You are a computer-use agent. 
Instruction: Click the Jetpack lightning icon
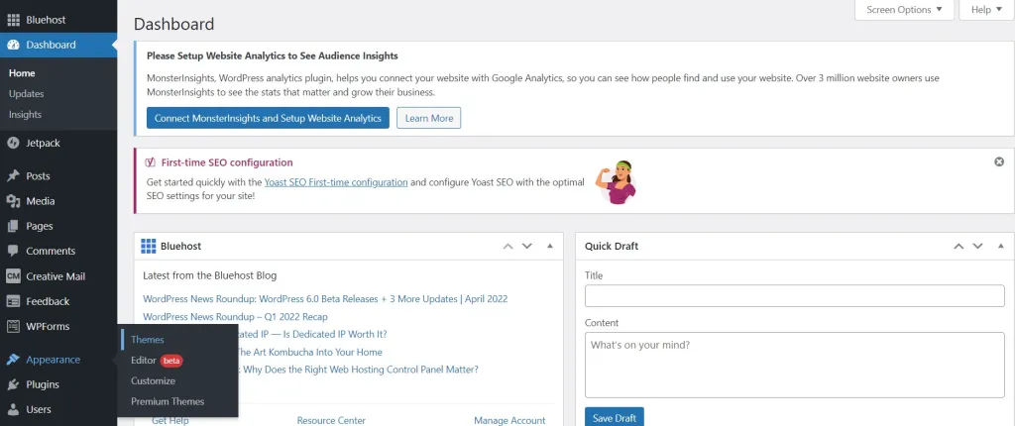point(13,143)
